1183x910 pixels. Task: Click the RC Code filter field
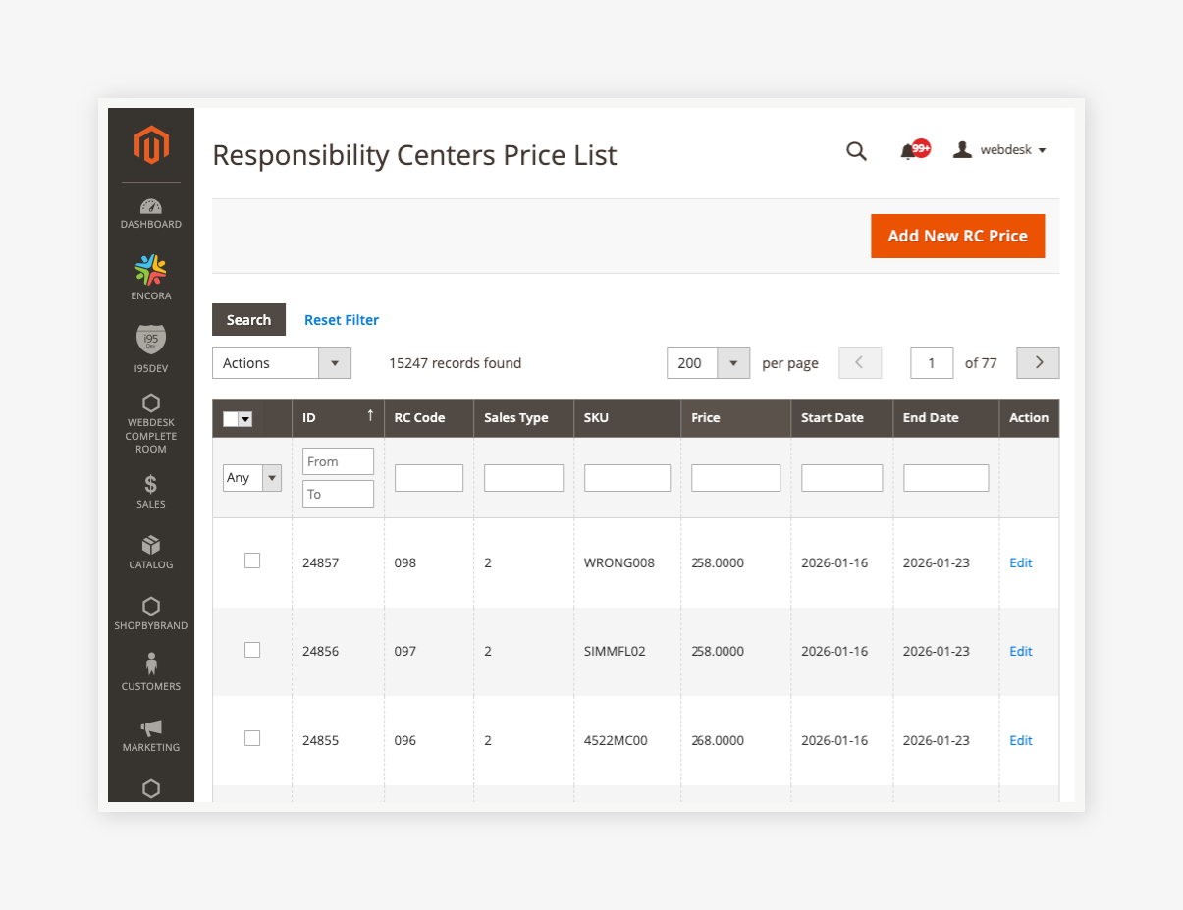428,478
